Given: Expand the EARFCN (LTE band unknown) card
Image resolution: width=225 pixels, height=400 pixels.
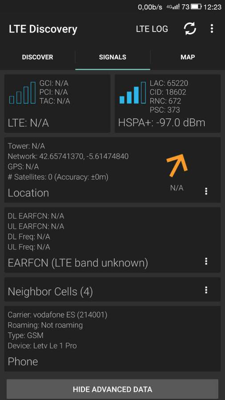Looking at the screenshot, I should pos(112,240).
